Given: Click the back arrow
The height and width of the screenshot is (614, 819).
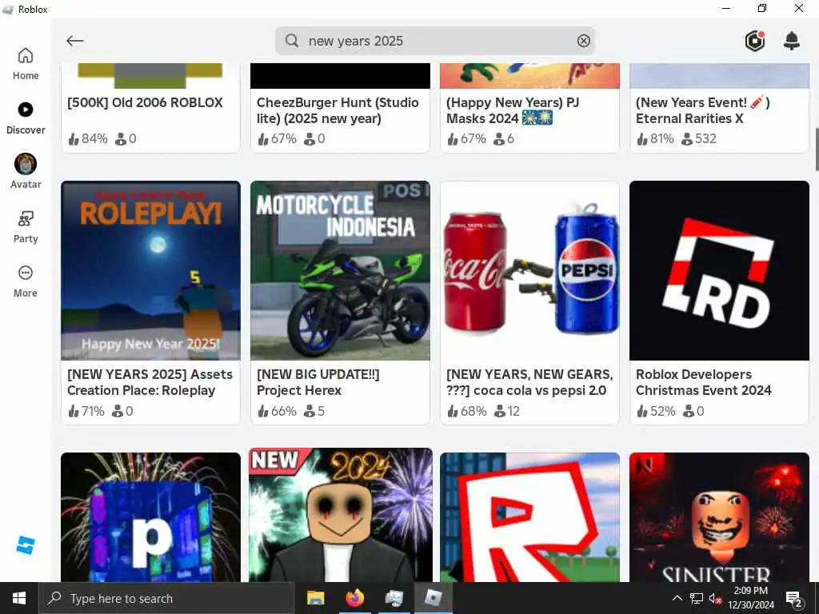Looking at the screenshot, I should click(74, 41).
